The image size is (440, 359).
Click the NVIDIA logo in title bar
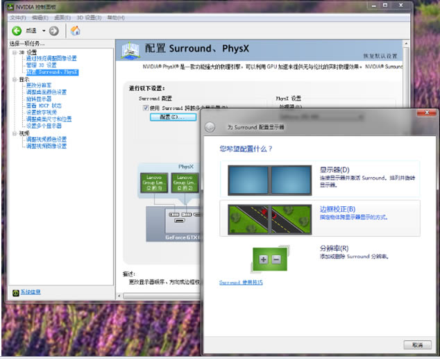coord(10,7)
